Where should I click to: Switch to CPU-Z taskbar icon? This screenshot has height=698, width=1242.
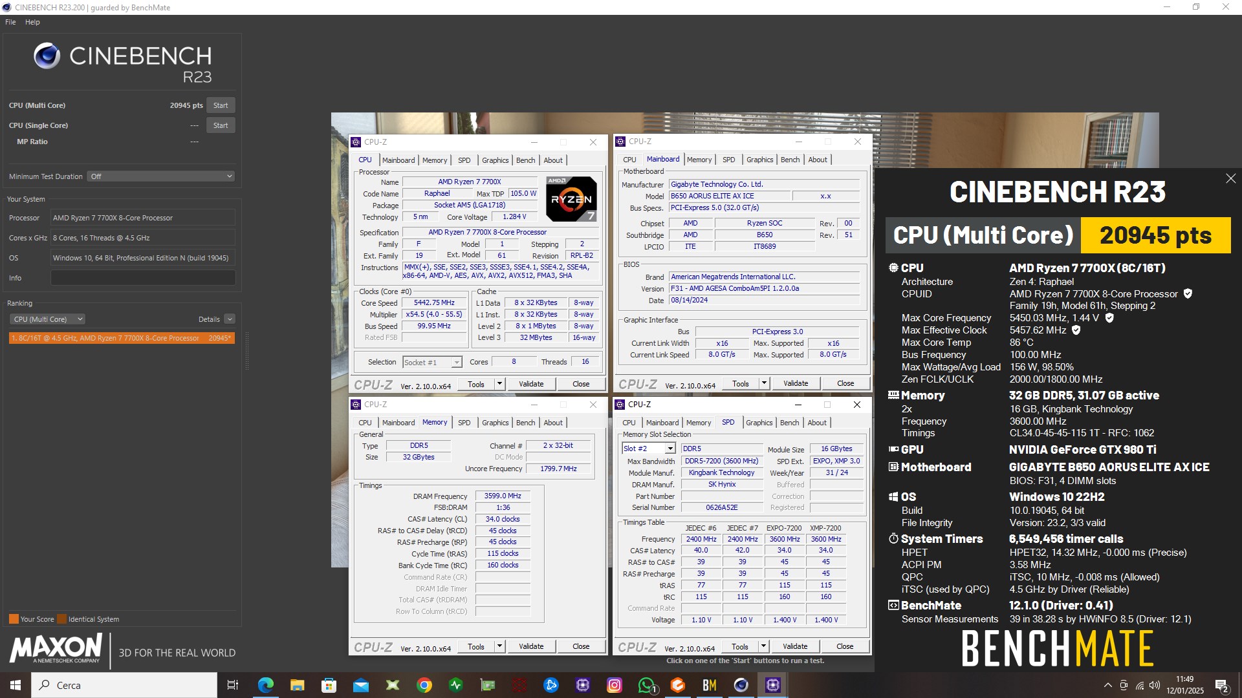click(772, 685)
